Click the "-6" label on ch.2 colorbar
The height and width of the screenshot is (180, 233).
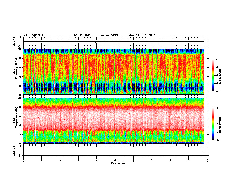tap(217, 108)
